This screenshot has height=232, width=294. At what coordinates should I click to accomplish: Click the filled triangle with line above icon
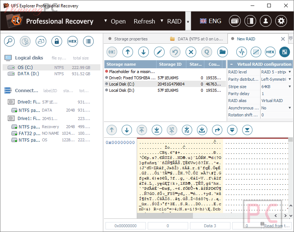(x=232, y=130)
